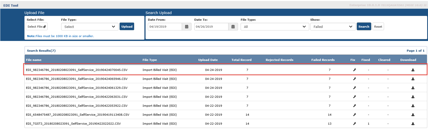Open the Date From calendar picker
Screen dimensions: 428x129
tap(187, 27)
